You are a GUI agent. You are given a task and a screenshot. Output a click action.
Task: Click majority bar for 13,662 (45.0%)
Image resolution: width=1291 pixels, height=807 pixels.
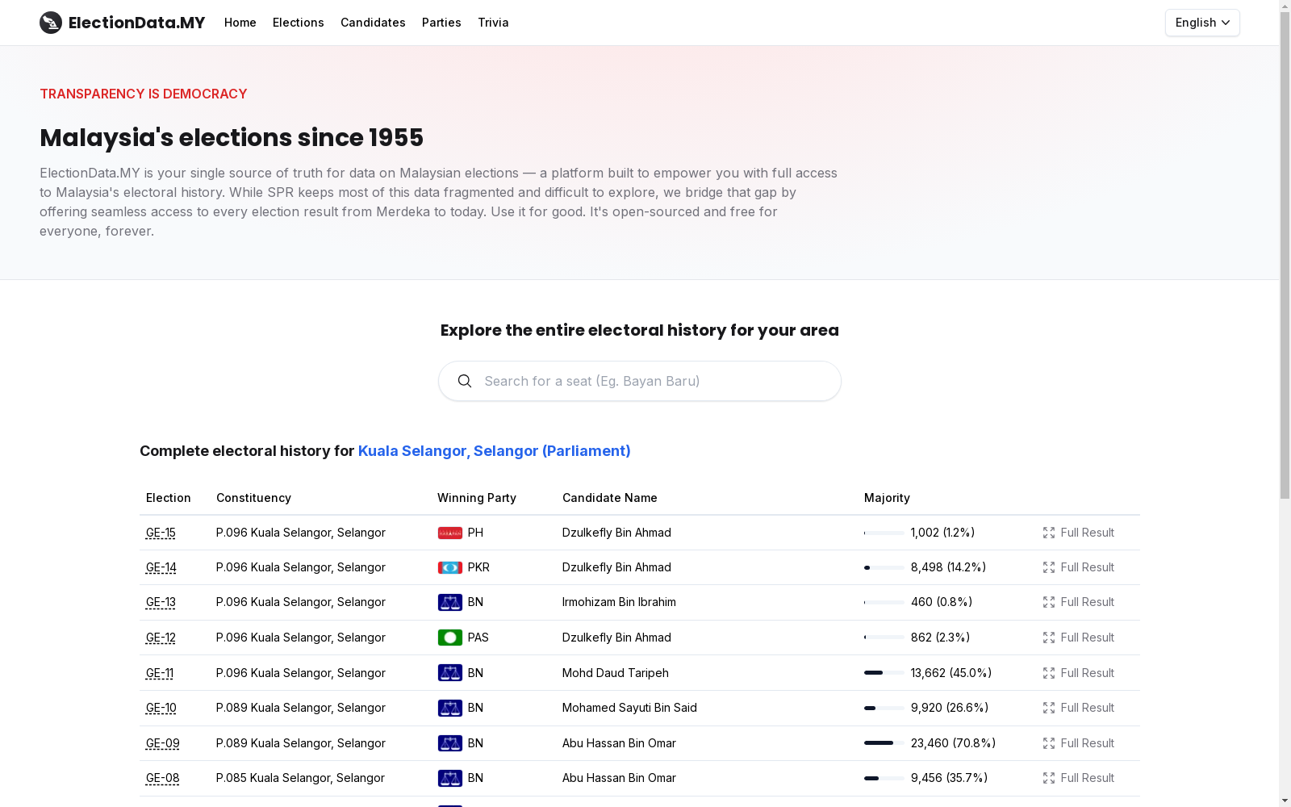[884, 673]
